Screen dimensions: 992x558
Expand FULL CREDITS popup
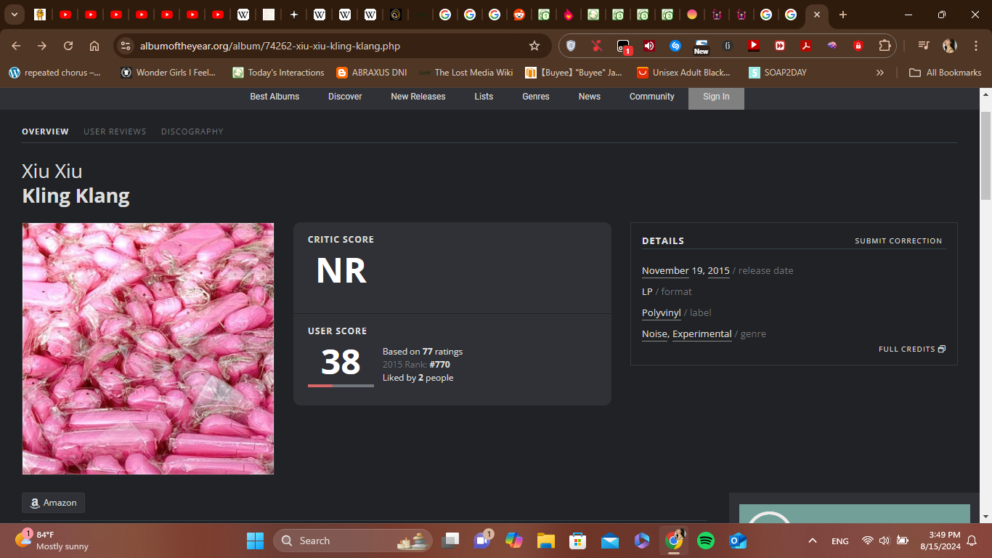(x=912, y=349)
